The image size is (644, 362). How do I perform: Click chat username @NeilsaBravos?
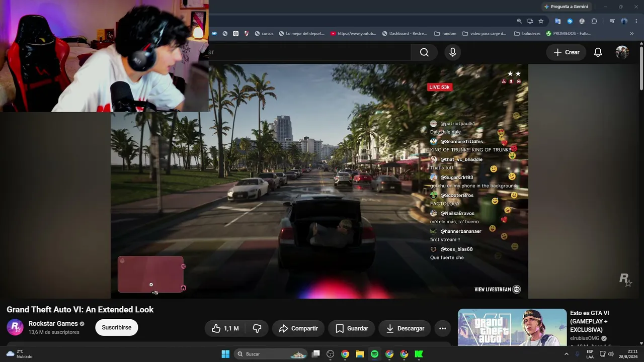457,213
